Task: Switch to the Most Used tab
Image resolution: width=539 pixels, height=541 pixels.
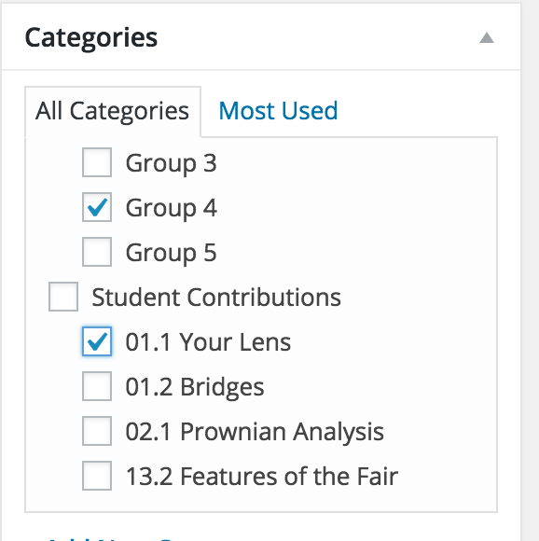Action: (x=278, y=111)
